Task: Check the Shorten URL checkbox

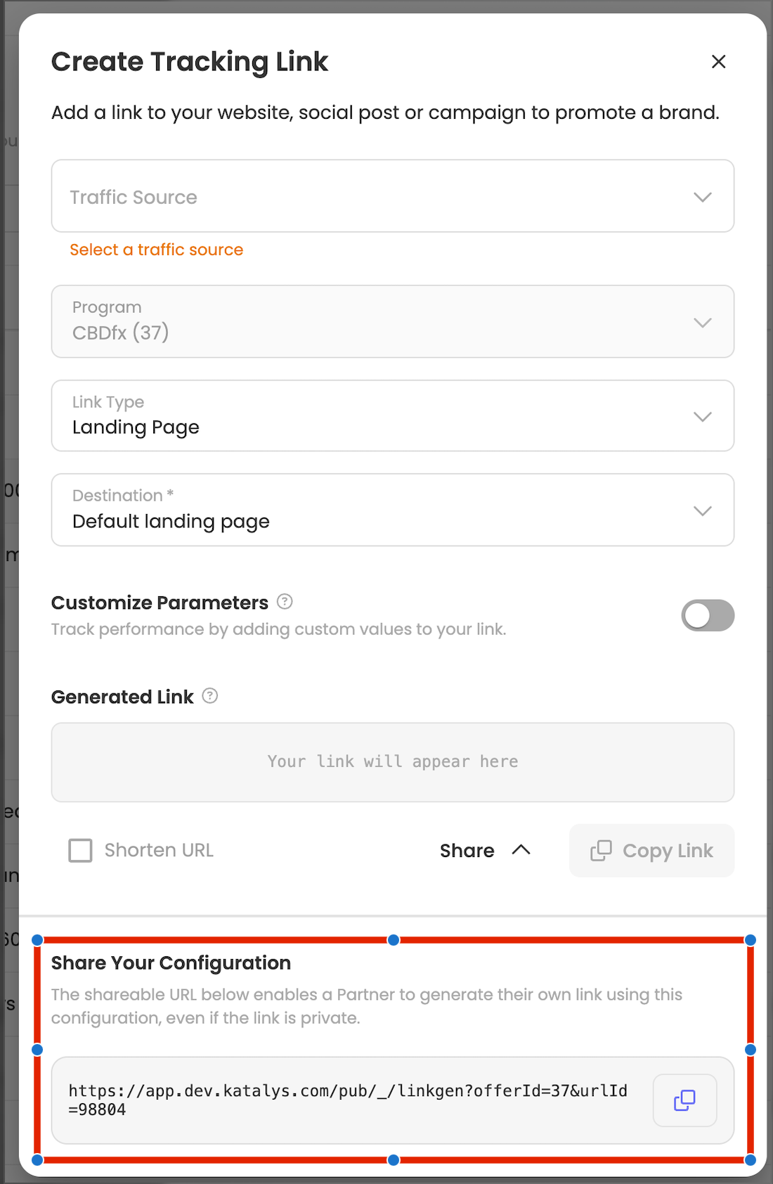Action: 81,851
